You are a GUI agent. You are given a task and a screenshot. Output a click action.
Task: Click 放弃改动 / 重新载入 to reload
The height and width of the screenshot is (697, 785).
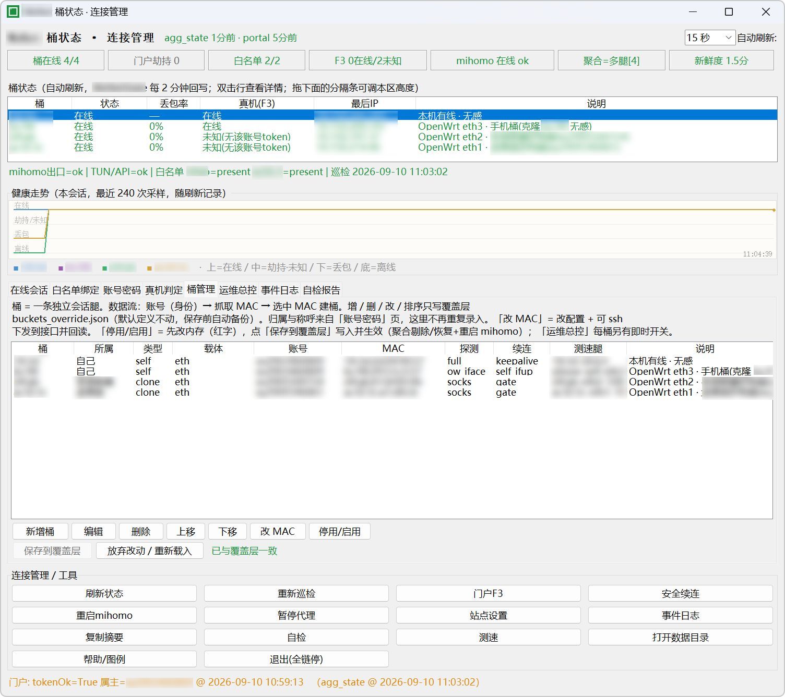point(150,551)
